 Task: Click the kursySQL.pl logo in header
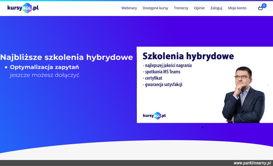(x=23, y=8)
